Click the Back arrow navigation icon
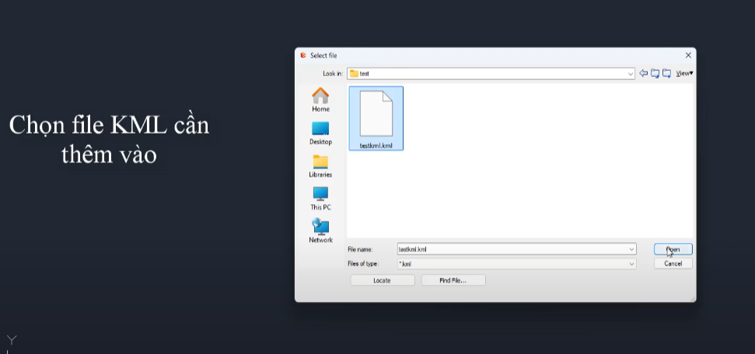755x354 pixels. [x=643, y=74]
